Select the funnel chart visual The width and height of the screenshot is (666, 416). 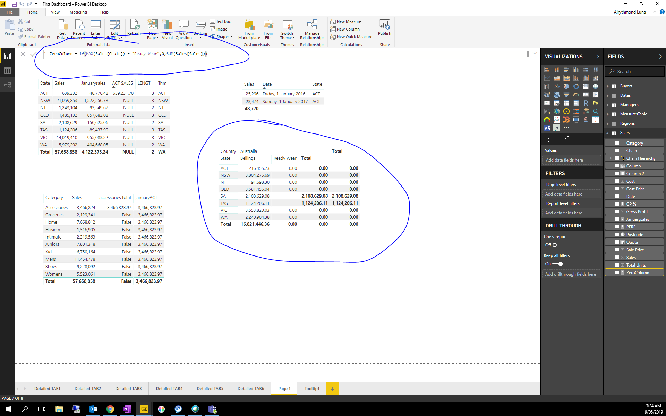[x=566, y=95]
